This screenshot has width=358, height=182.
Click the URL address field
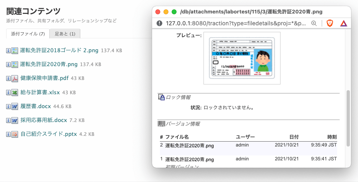coord(236,23)
